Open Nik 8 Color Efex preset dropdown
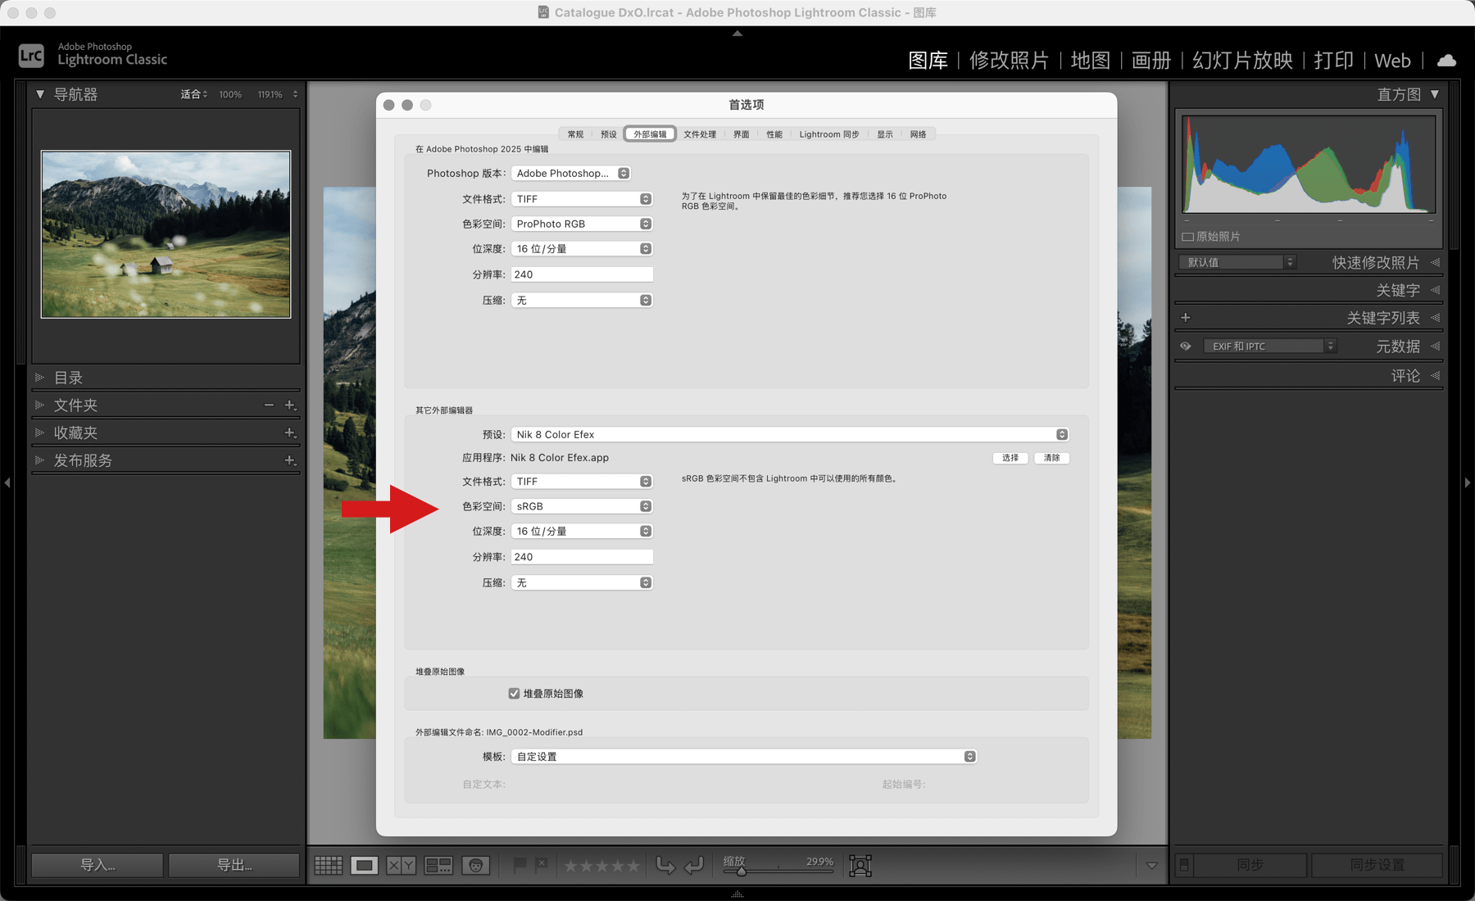Screen dimensions: 1475x901 [x=789, y=434]
